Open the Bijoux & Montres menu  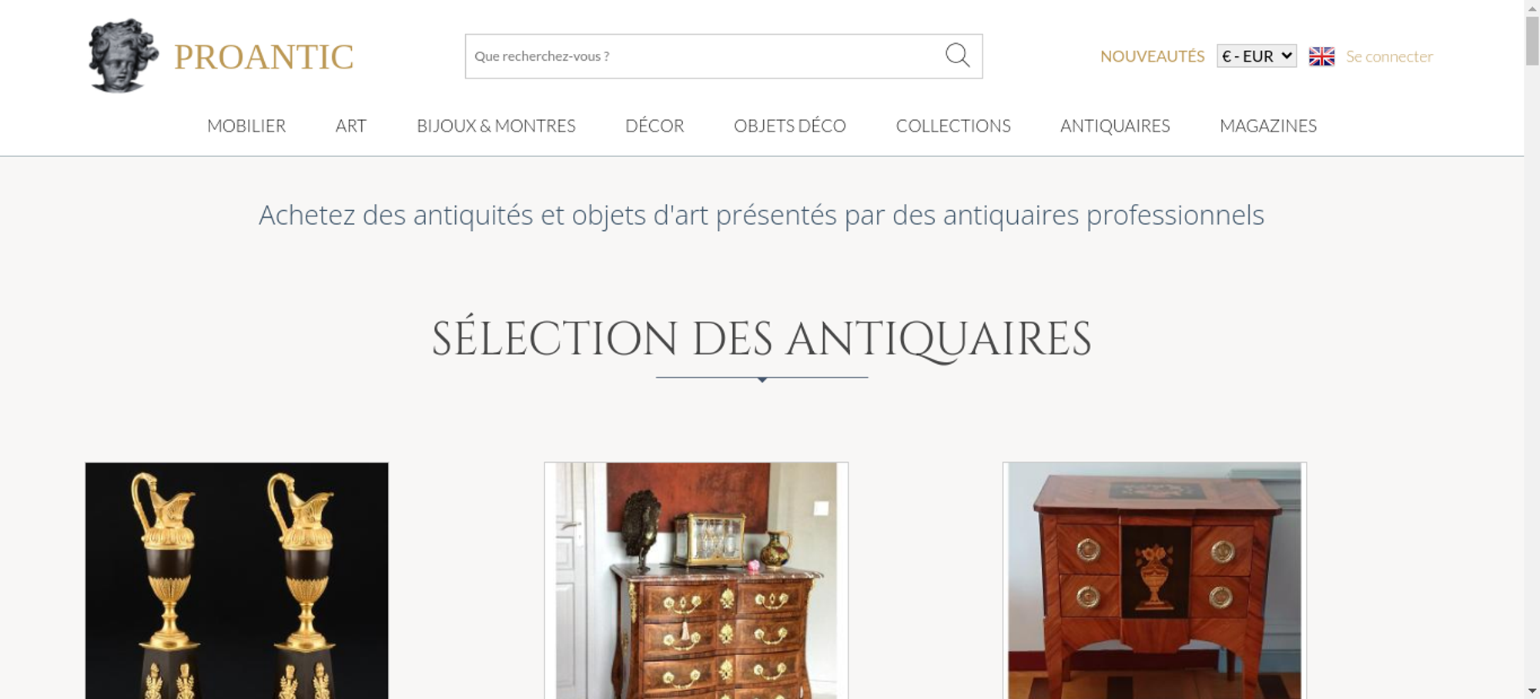pyautogui.click(x=496, y=125)
